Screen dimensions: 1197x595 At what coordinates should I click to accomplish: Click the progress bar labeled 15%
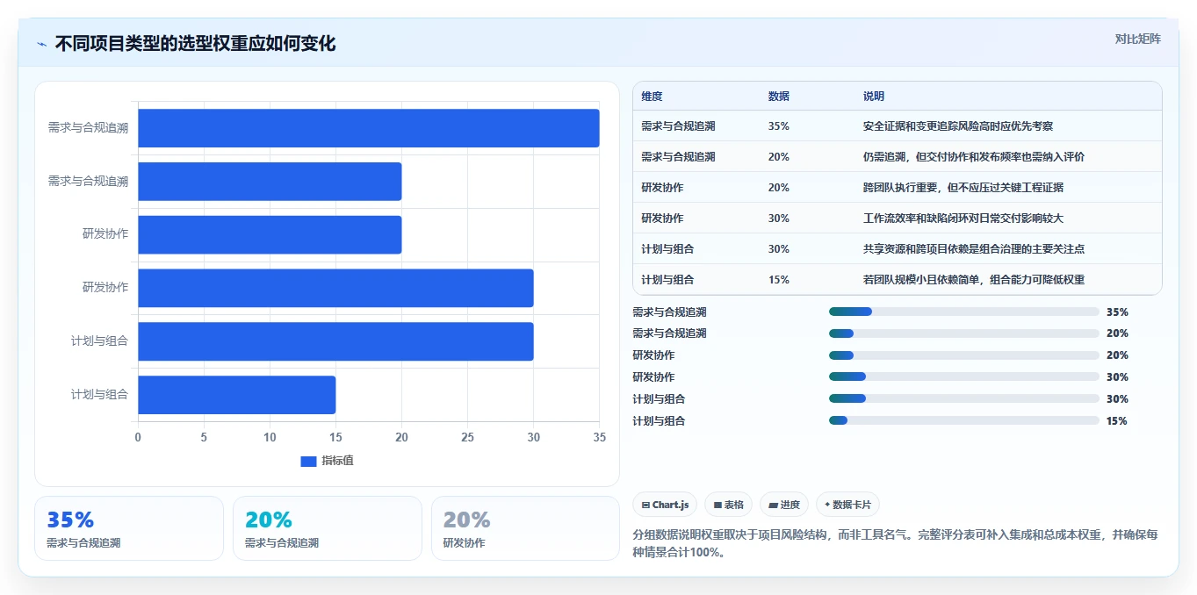(x=964, y=420)
